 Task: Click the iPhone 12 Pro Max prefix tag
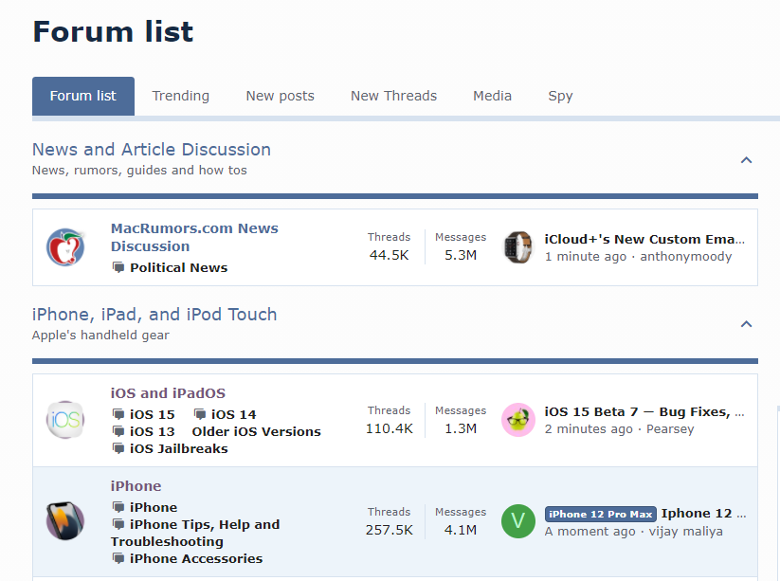point(601,514)
